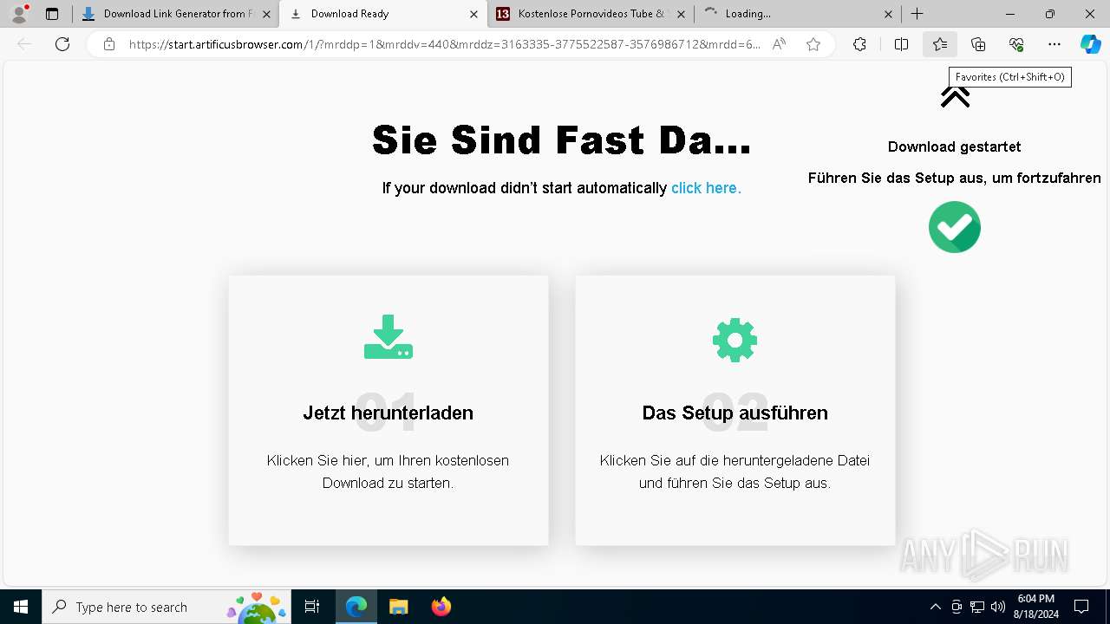1110x624 pixels.
Task: Open the Windows Start menu
Action: [x=21, y=607]
